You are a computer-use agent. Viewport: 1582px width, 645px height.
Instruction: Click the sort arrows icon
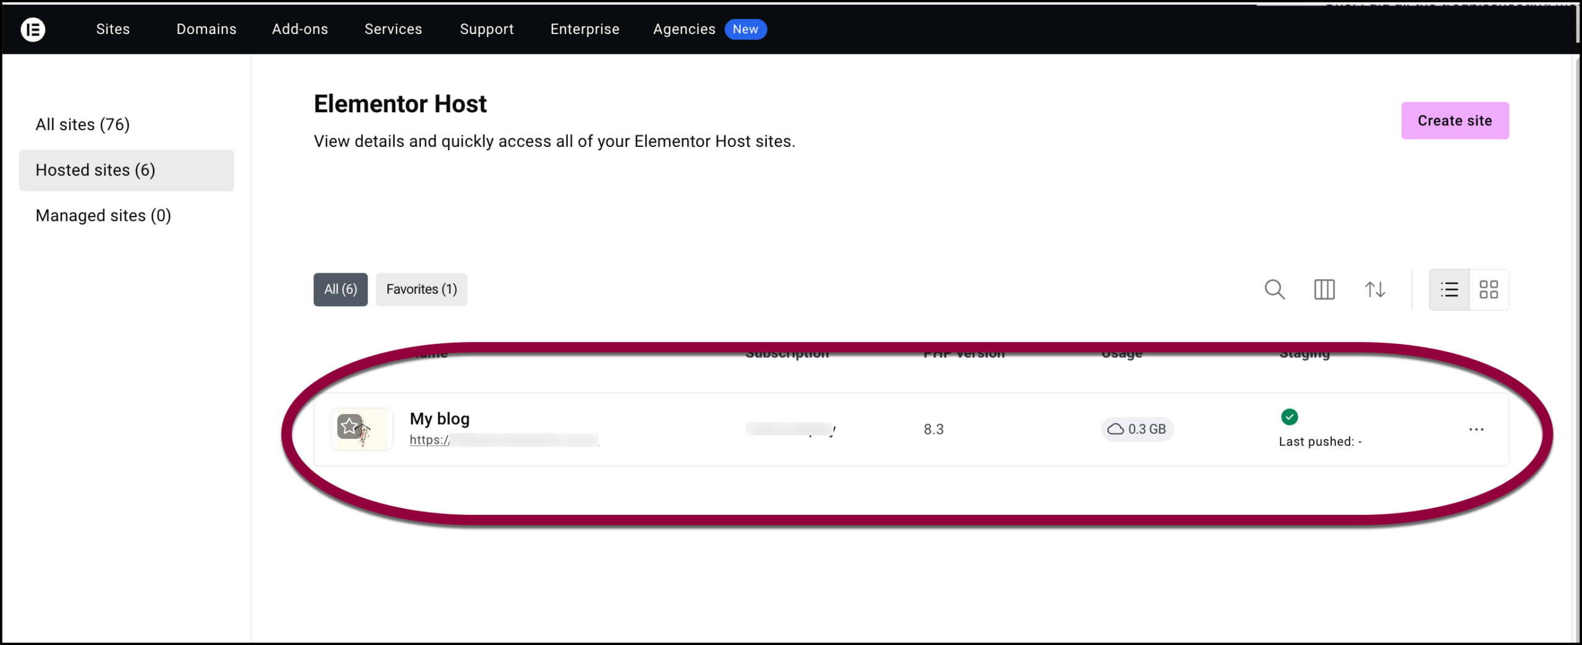pyautogui.click(x=1374, y=289)
